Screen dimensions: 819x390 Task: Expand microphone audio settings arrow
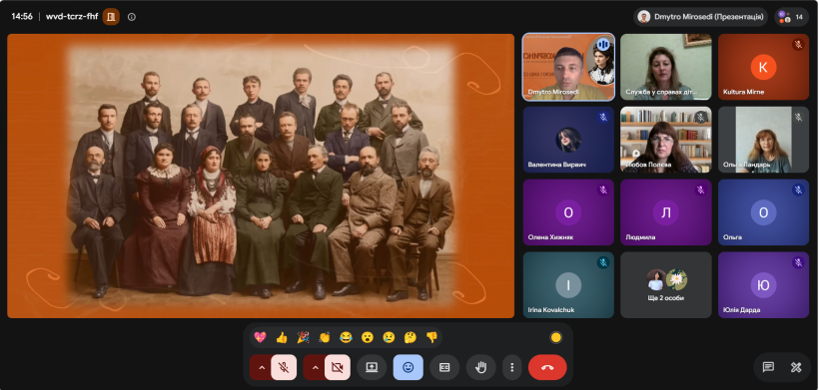point(261,368)
